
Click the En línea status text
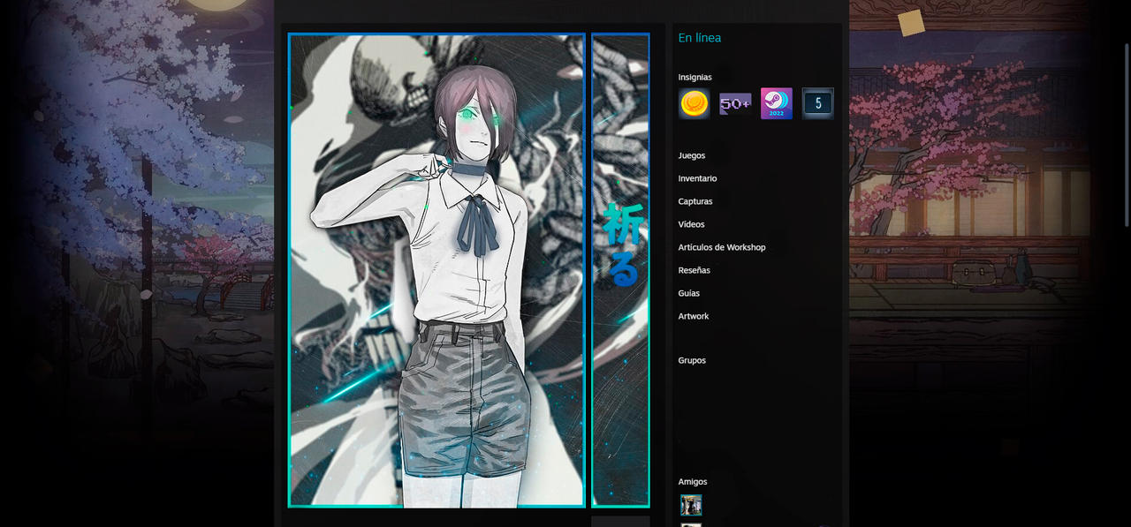700,38
